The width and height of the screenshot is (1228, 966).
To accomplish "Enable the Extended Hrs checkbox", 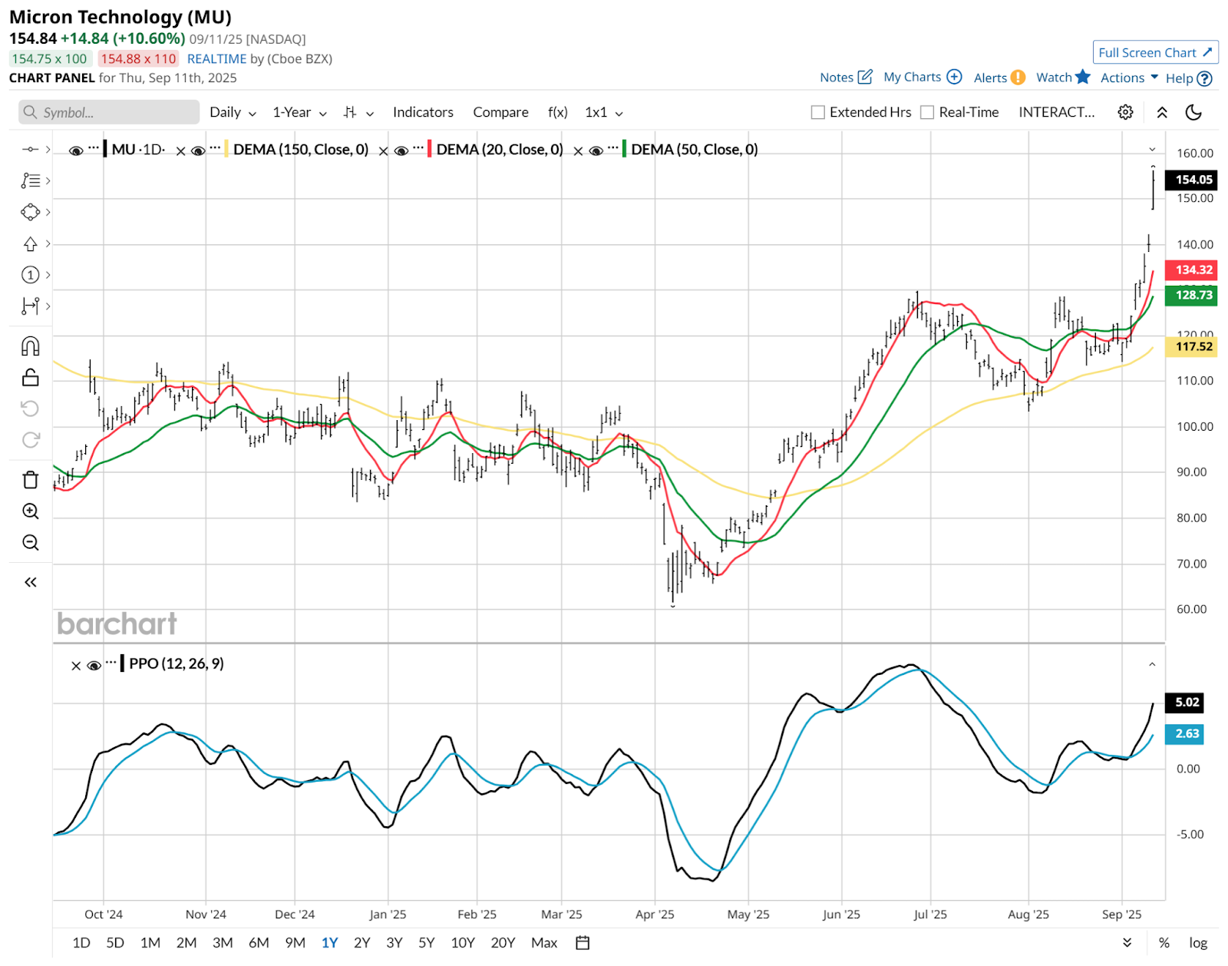I will 818,112.
